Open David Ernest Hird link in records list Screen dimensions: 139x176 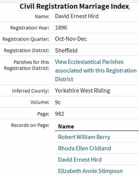80,160
